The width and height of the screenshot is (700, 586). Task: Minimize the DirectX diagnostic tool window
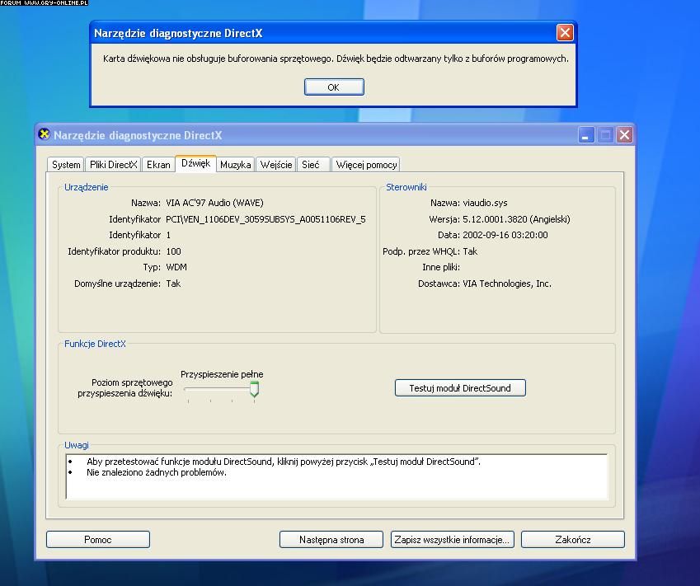coord(585,135)
